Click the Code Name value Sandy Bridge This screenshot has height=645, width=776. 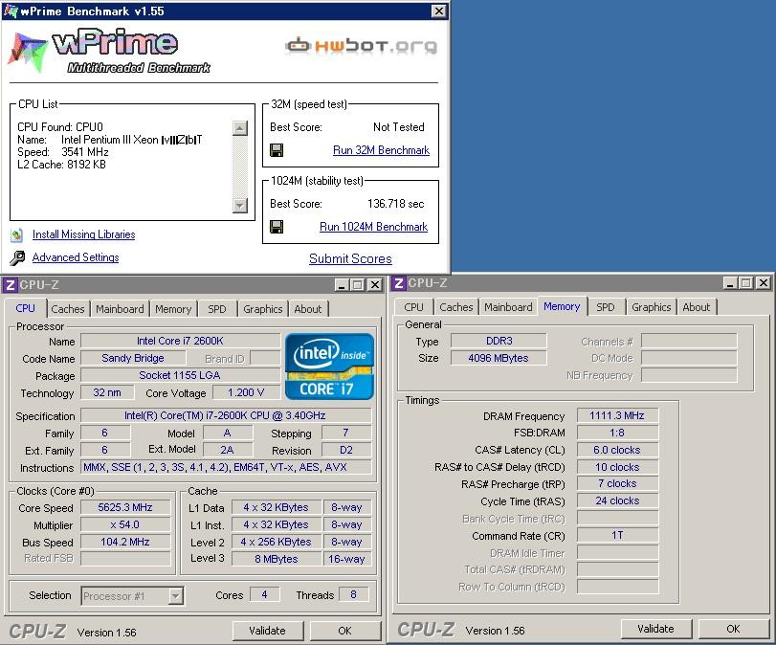[133, 358]
